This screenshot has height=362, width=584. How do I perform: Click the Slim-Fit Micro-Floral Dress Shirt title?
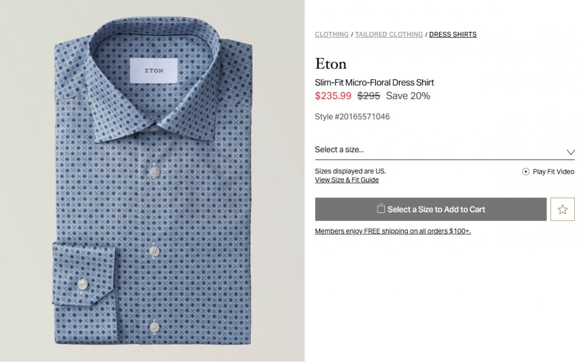pyautogui.click(x=374, y=83)
